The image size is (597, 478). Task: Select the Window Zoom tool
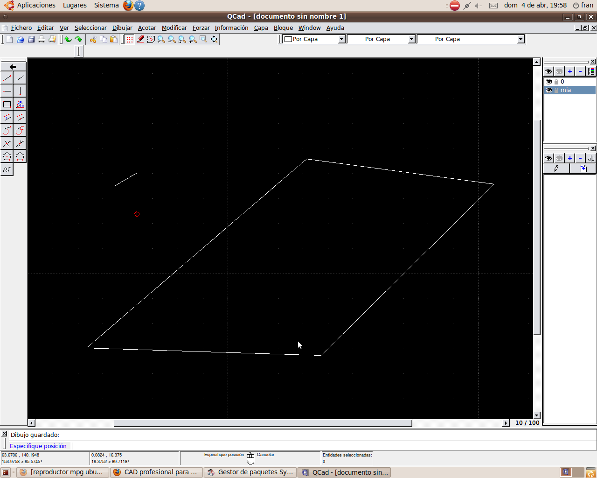(203, 39)
